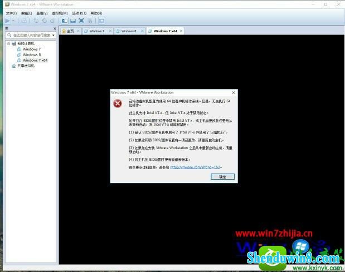Close the error dialog with its X button
Screen dimensions: 345x272
pos(234,93)
